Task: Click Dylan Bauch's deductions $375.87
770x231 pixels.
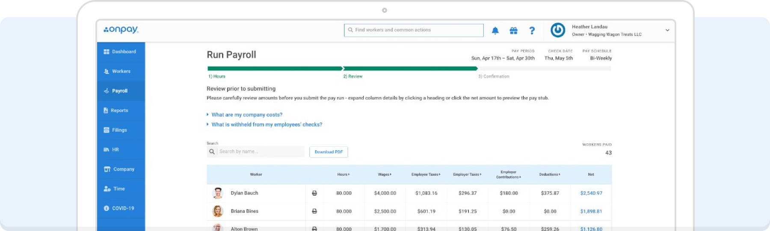Action: [x=550, y=193]
